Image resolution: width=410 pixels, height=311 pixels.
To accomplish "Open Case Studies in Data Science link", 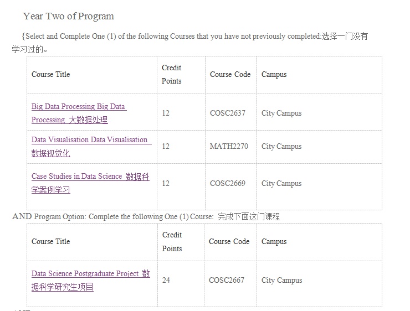I will click(x=90, y=183).
